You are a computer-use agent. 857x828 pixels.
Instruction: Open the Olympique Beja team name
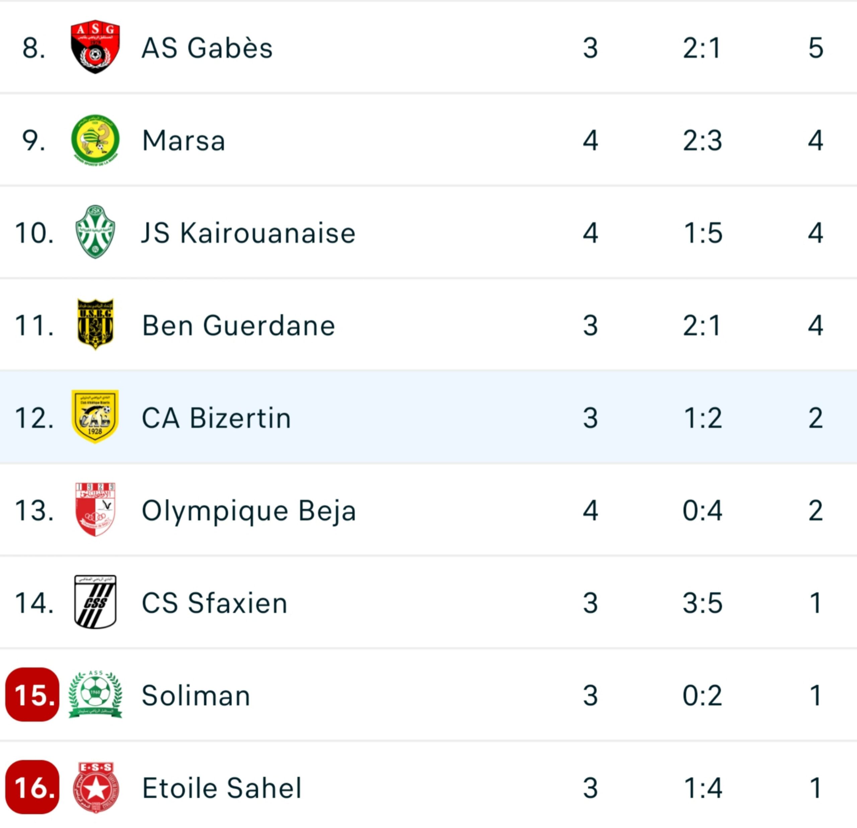coord(249,511)
